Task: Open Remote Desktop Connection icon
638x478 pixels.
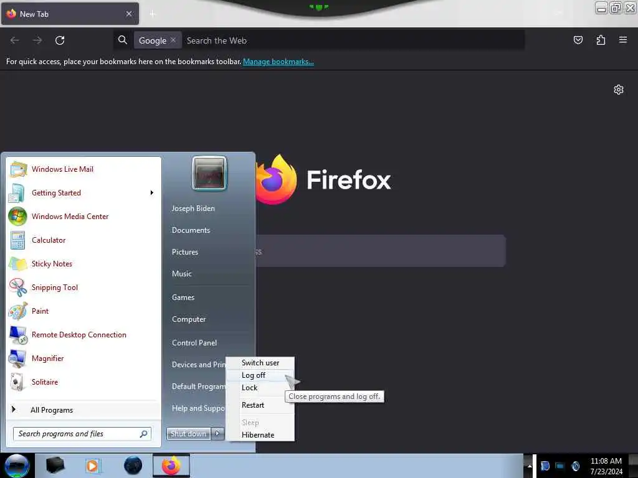Action: coord(18,335)
